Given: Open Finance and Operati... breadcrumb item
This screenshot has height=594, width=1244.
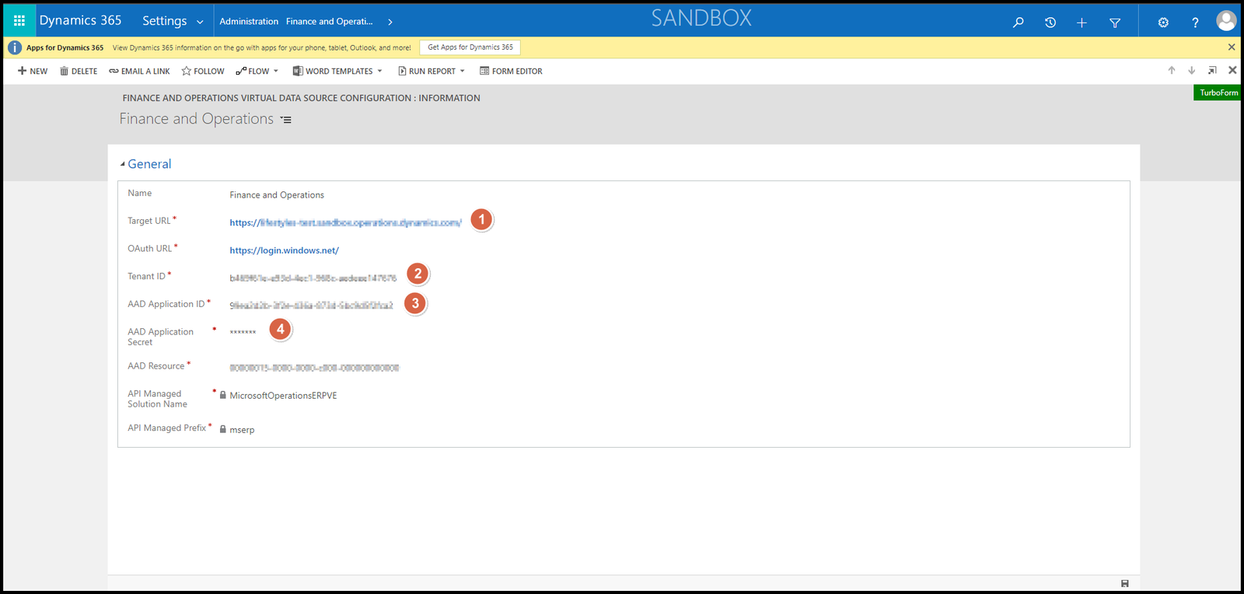Looking at the screenshot, I should pos(329,22).
